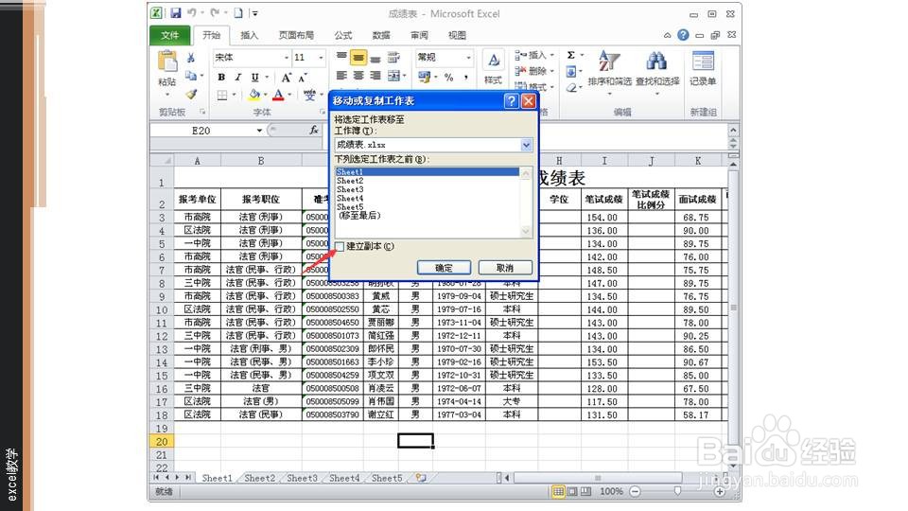Click the 取消 (Cancel) button in dialog
908x511 pixels.
[505, 268]
